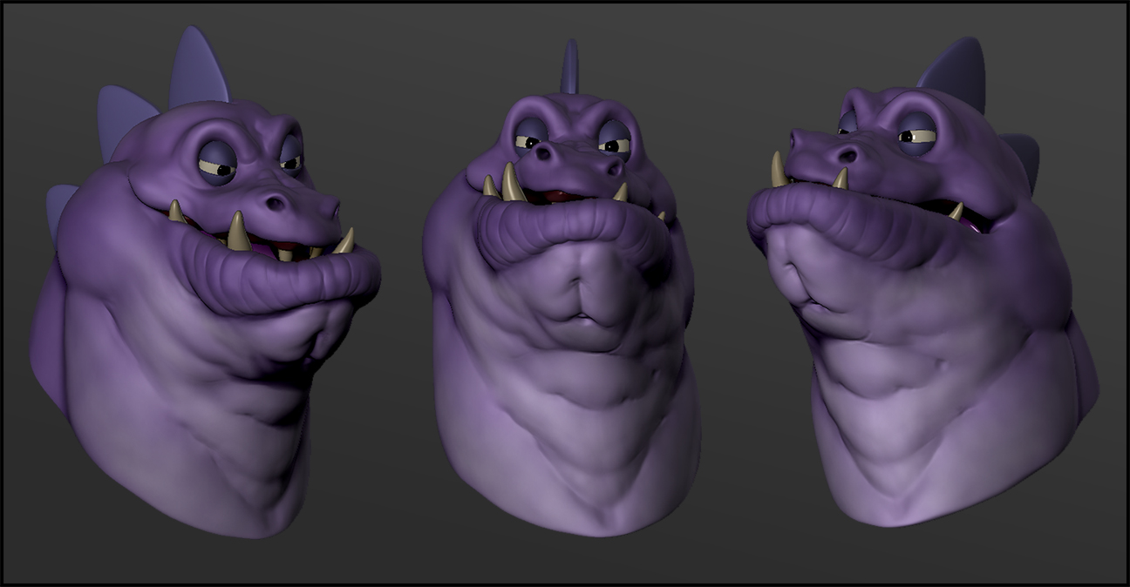
Task: Select the front-facing dragon head render
Action: (x=562, y=287)
